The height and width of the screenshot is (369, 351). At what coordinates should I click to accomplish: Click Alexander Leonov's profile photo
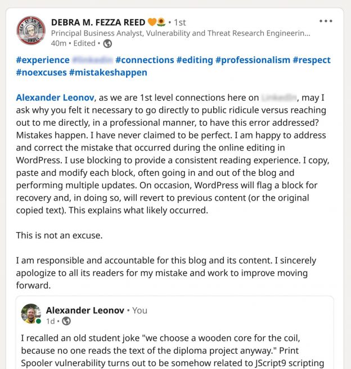tap(31, 313)
